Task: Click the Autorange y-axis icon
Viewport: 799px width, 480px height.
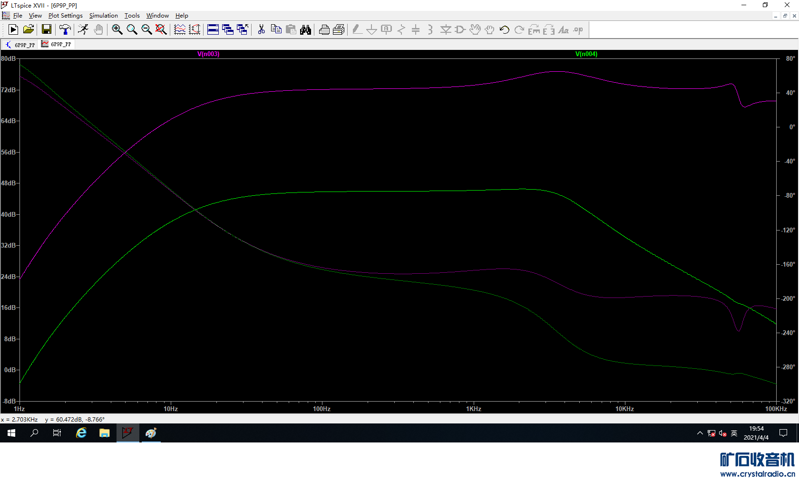Action: click(195, 29)
